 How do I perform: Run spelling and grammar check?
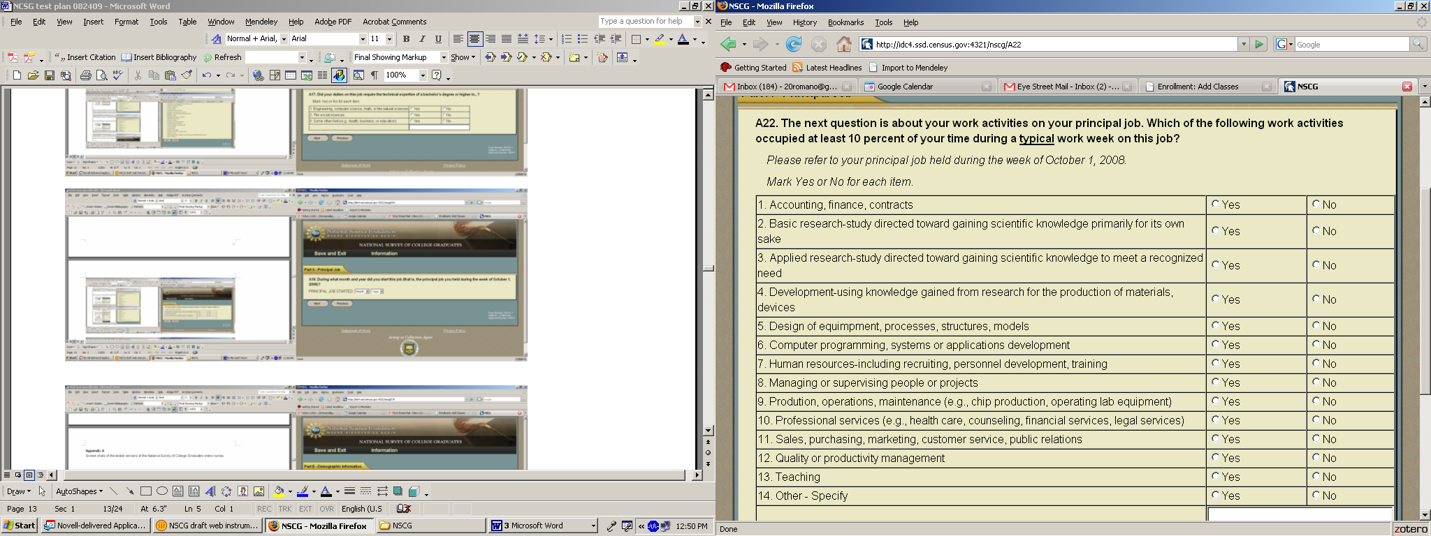click(x=117, y=75)
